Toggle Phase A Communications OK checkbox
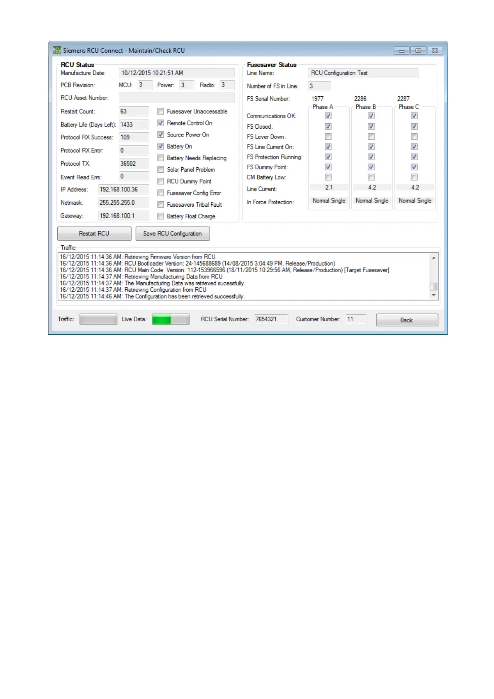Viewport: 494px width, 699px height. pyautogui.click(x=328, y=116)
